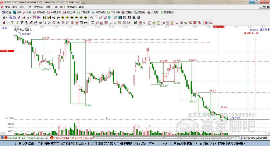270x146 pixels.
Task: Open the 赢家轮 tool
Action: click(140, 12)
